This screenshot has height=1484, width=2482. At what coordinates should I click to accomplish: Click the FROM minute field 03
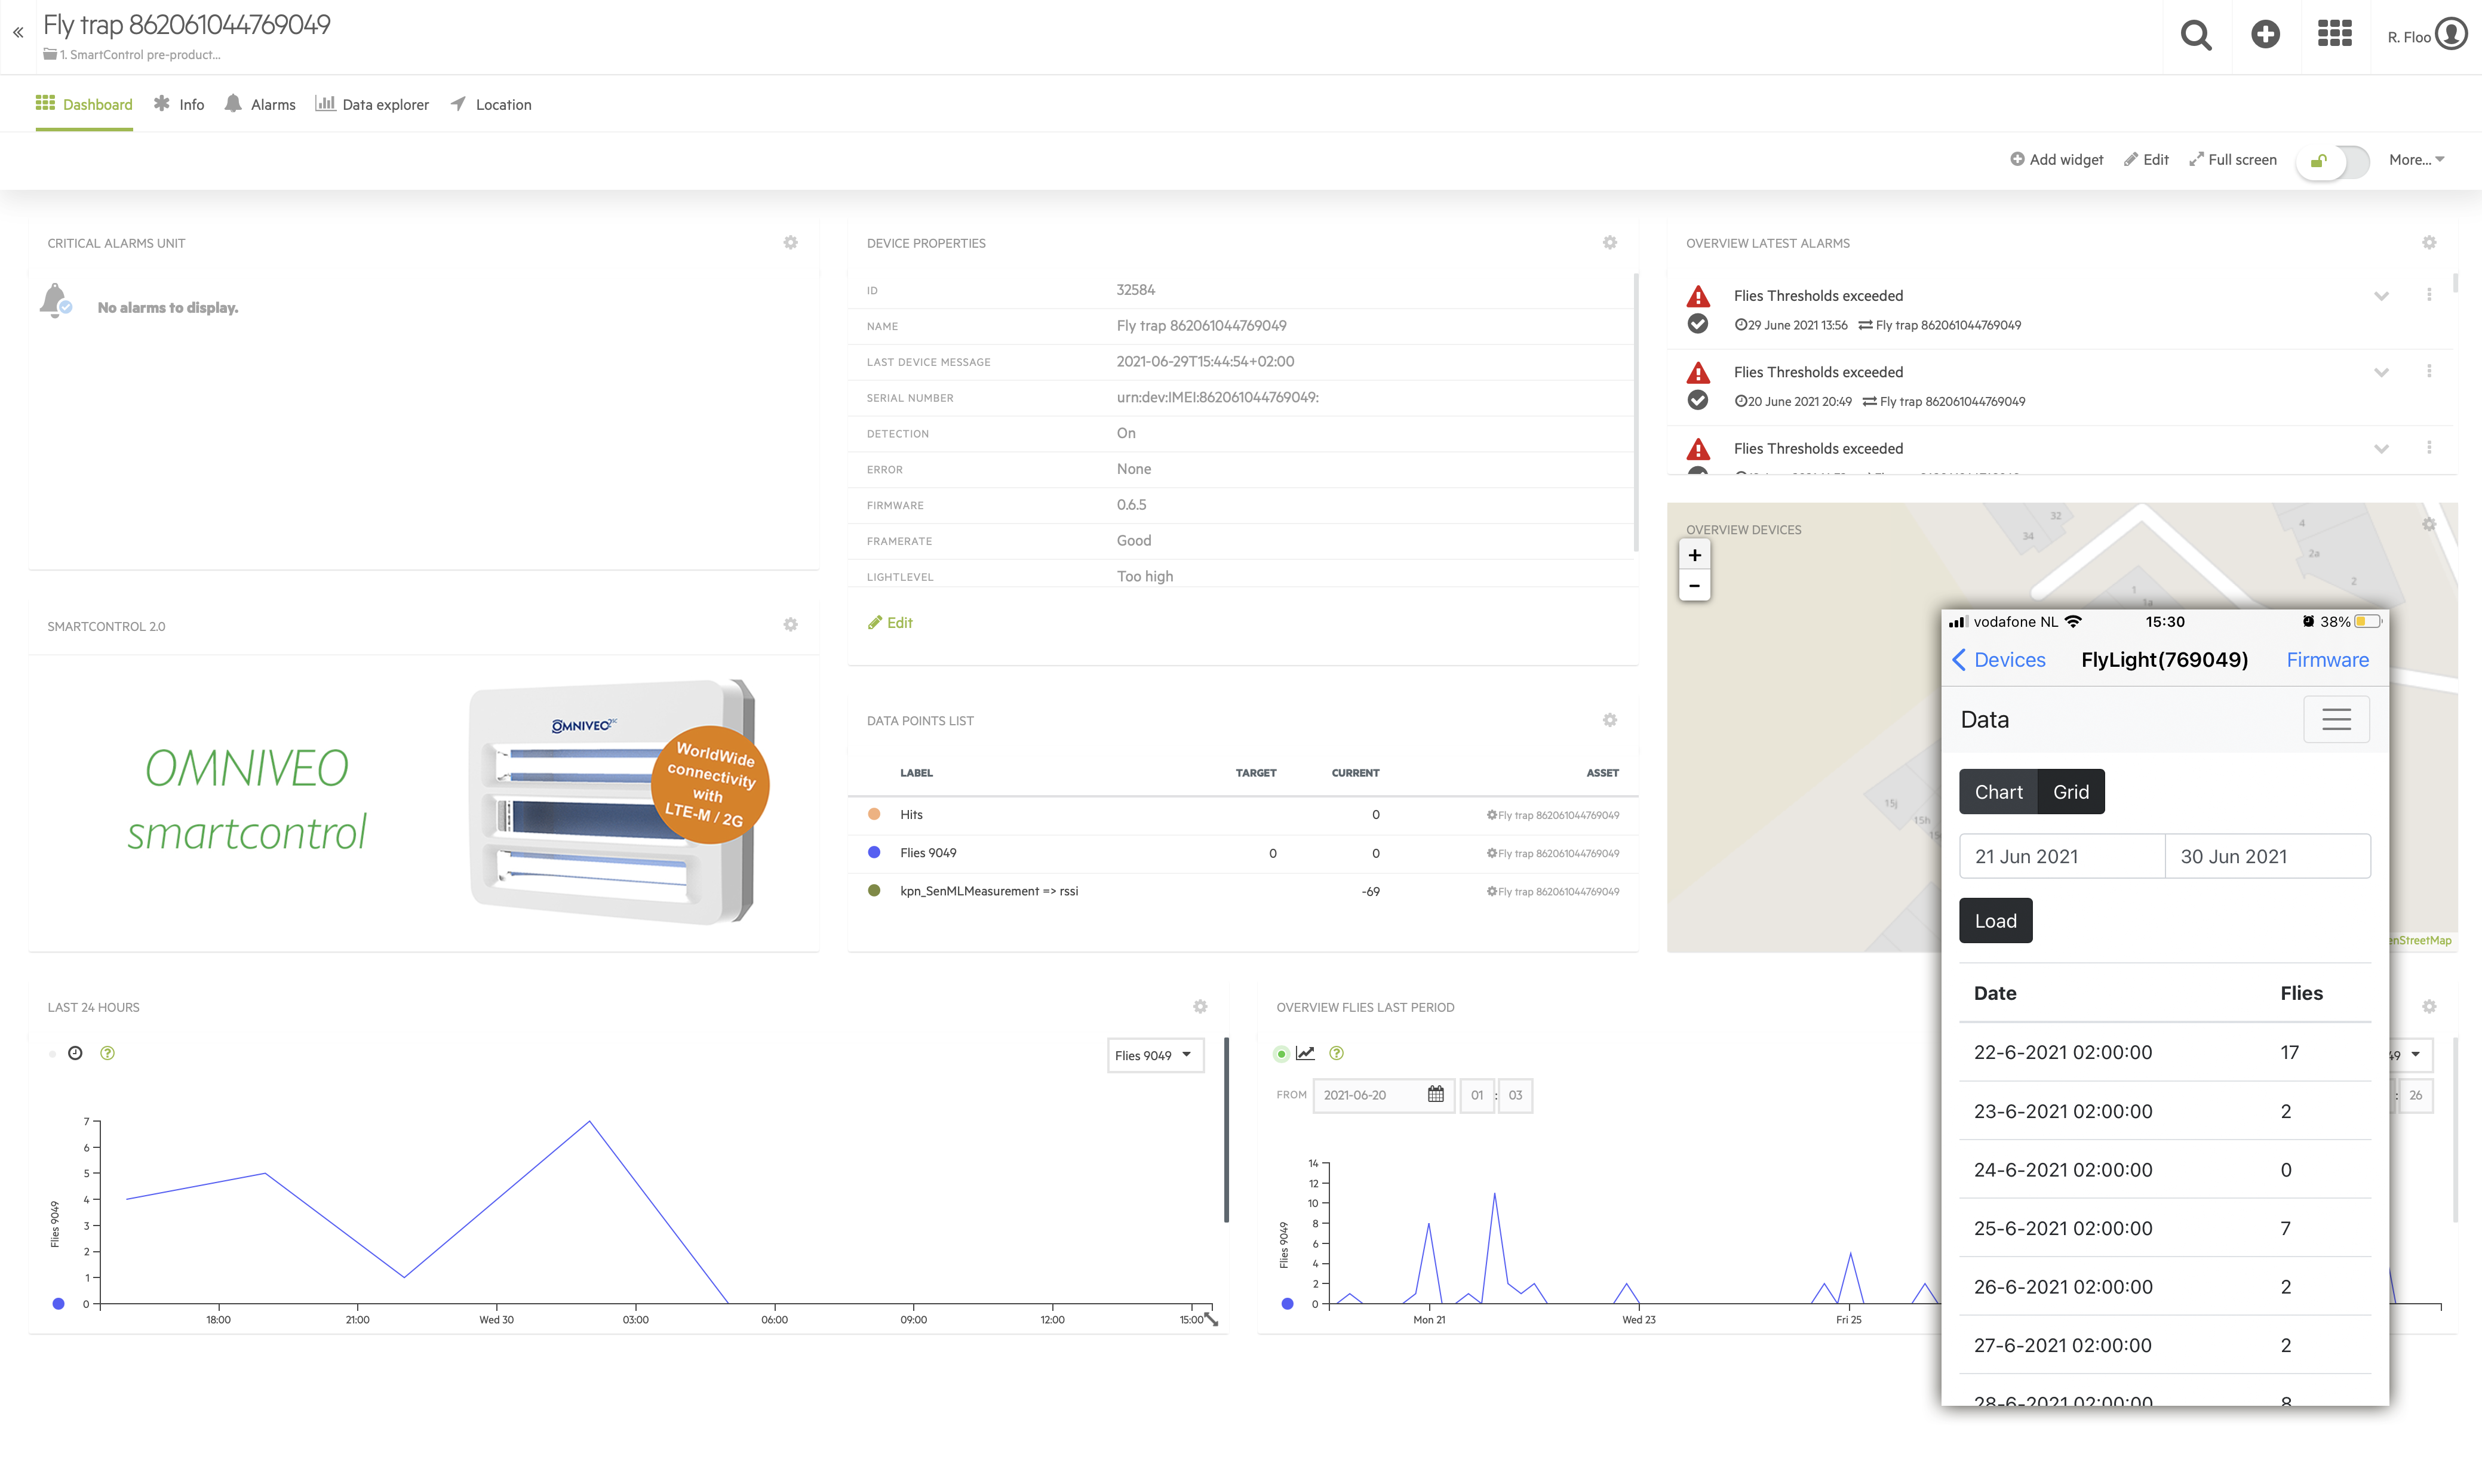coord(1516,1095)
